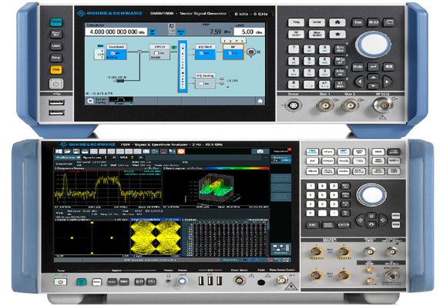Click the red record icon in analyzer toolbar
Image resolution: width=440 pixels, height=306 pixels.
tap(163, 151)
